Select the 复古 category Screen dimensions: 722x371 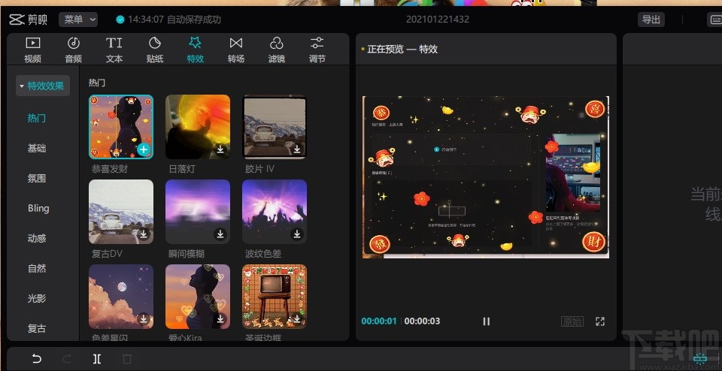tap(37, 328)
